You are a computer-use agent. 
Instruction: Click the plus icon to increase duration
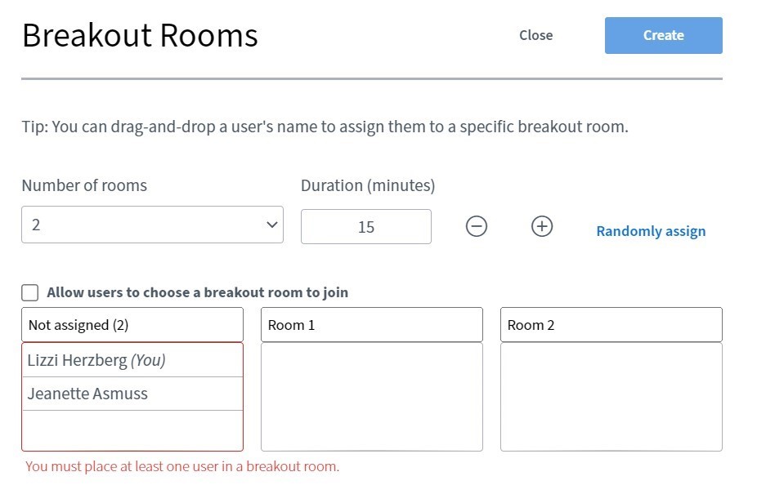point(542,226)
